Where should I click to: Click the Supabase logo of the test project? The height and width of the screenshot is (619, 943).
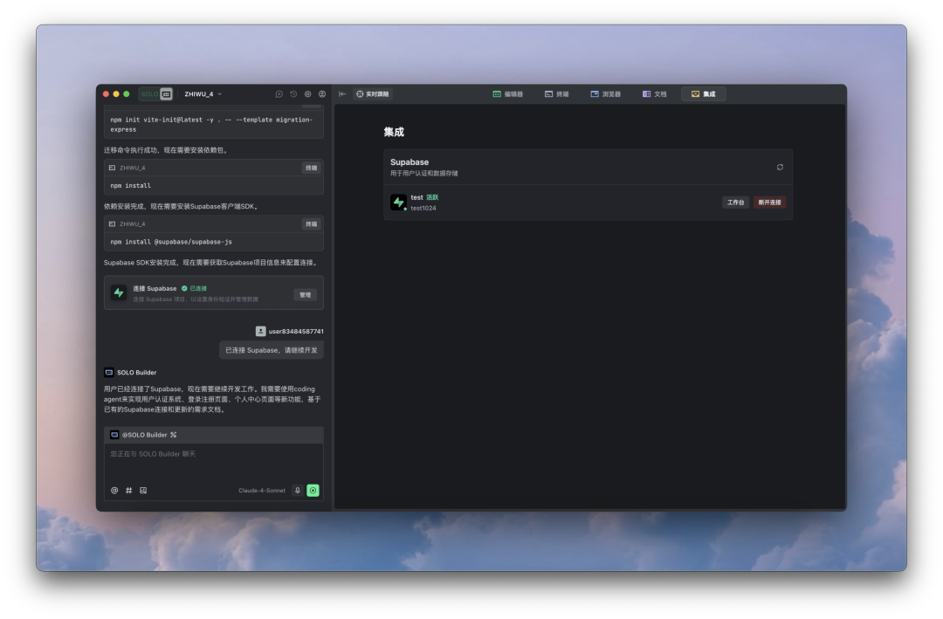click(398, 203)
